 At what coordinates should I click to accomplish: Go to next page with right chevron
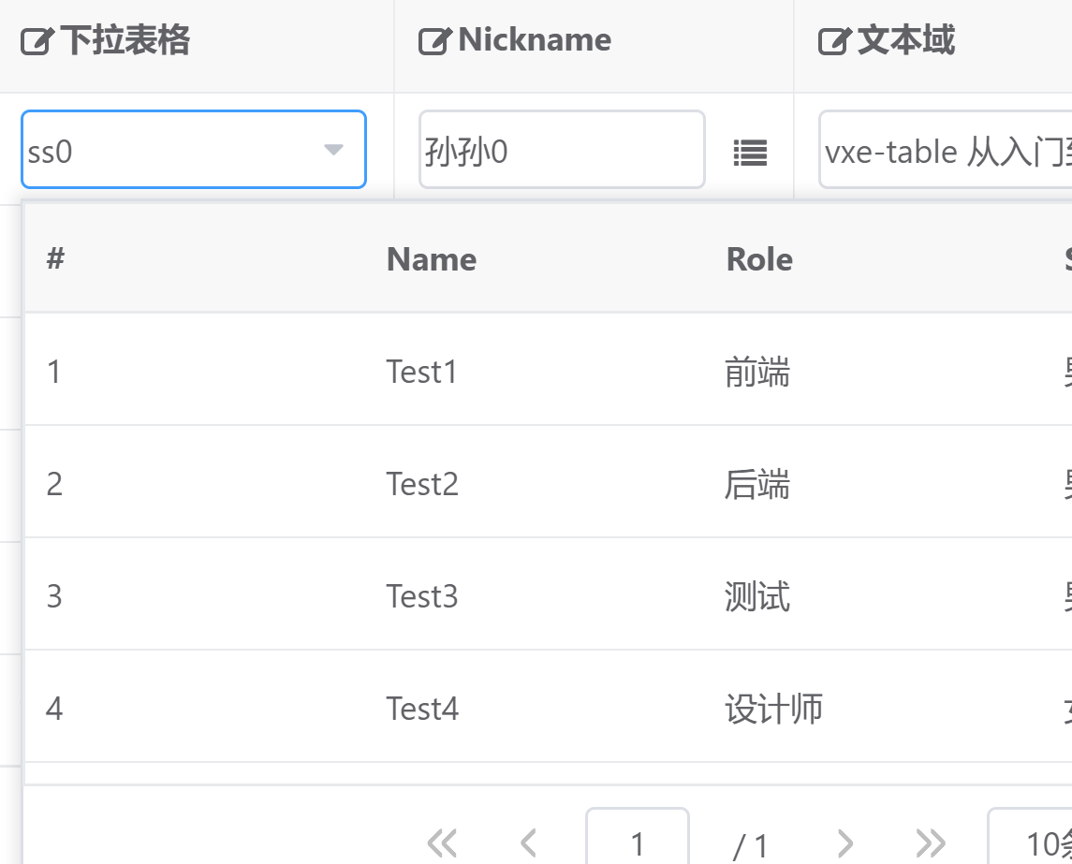(845, 841)
